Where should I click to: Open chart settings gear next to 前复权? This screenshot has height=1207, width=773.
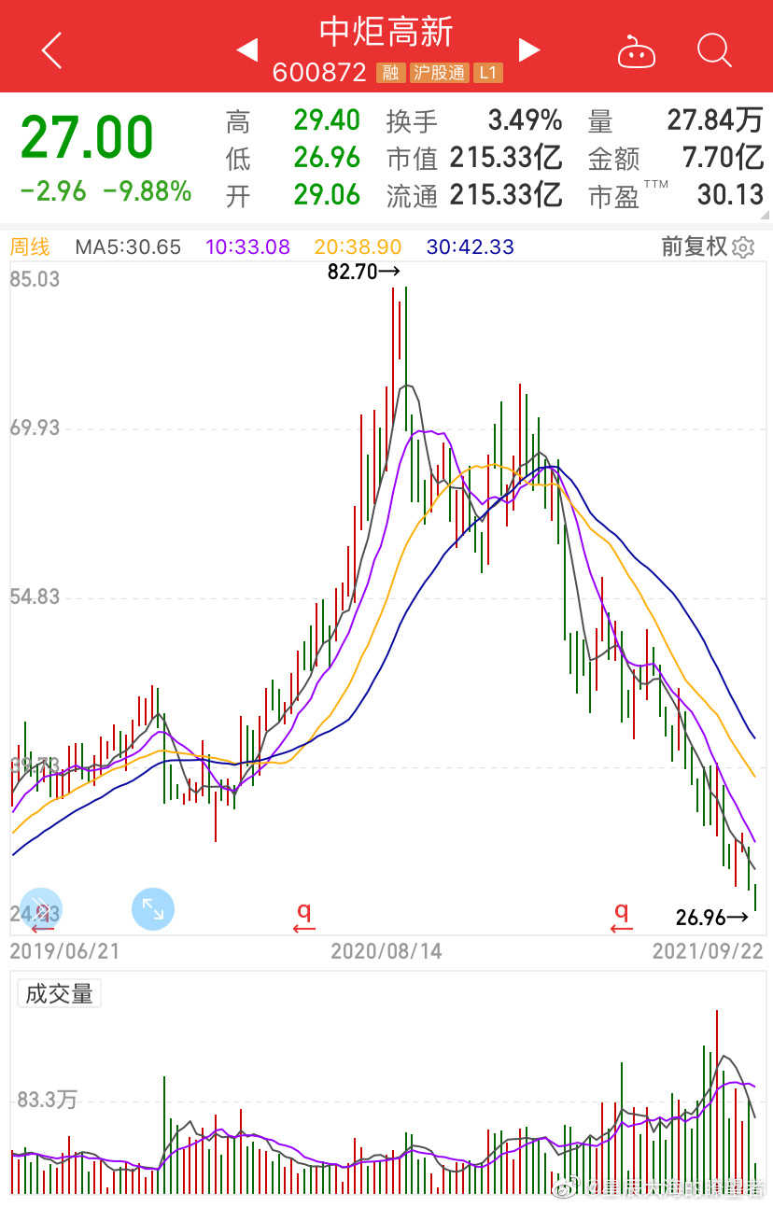click(x=743, y=247)
